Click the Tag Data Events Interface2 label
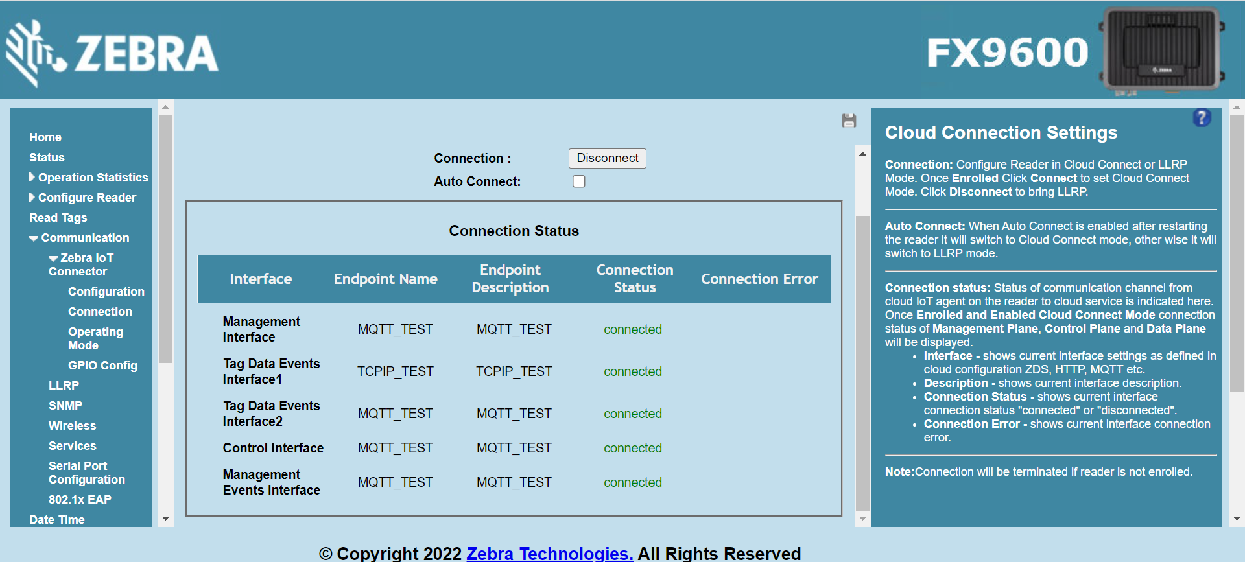Screen dimensions: 1245x562 click(x=271, y=414)
